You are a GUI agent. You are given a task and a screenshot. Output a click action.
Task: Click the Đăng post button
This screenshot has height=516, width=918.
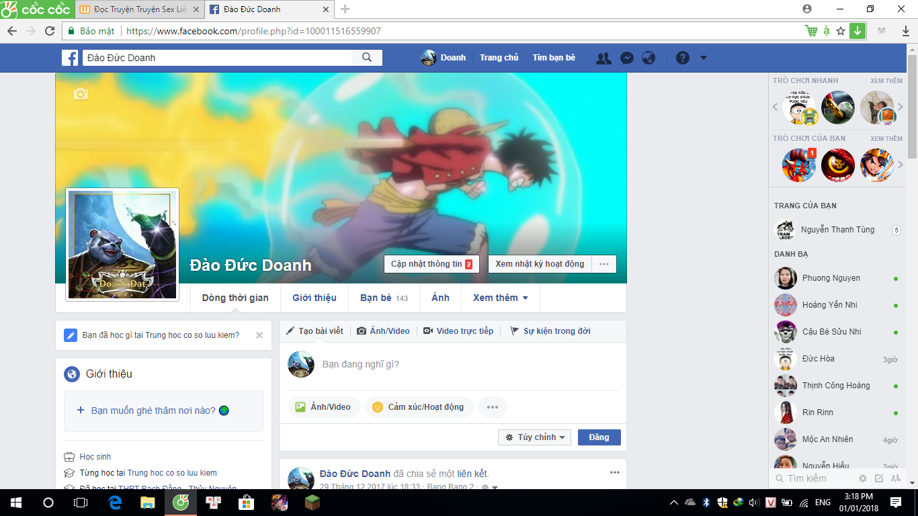(x=599, y=437)
